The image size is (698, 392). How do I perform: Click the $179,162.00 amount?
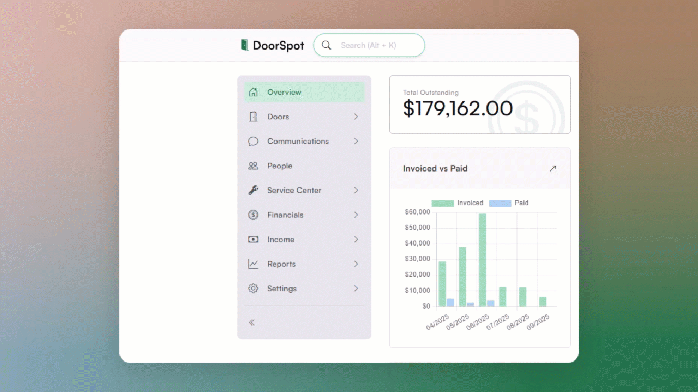(x=458, y=109)
